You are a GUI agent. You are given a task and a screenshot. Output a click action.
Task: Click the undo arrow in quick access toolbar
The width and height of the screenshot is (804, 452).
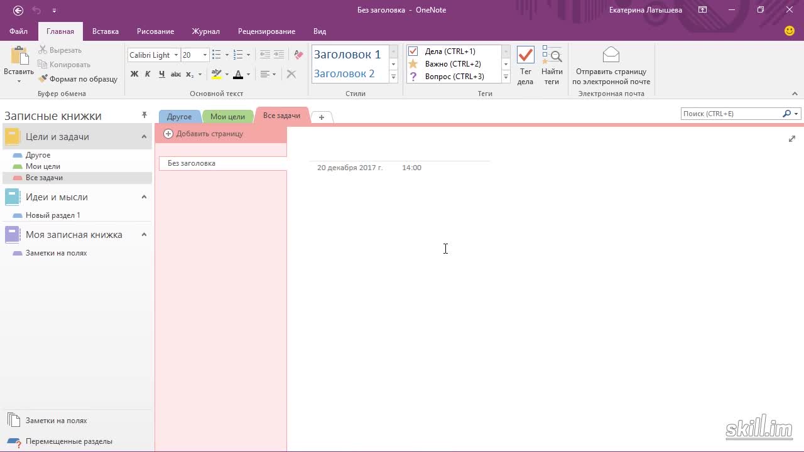pos(36,10)
